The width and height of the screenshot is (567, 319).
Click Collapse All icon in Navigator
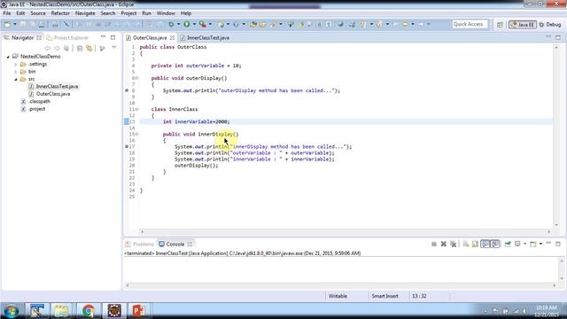(80, 48)
